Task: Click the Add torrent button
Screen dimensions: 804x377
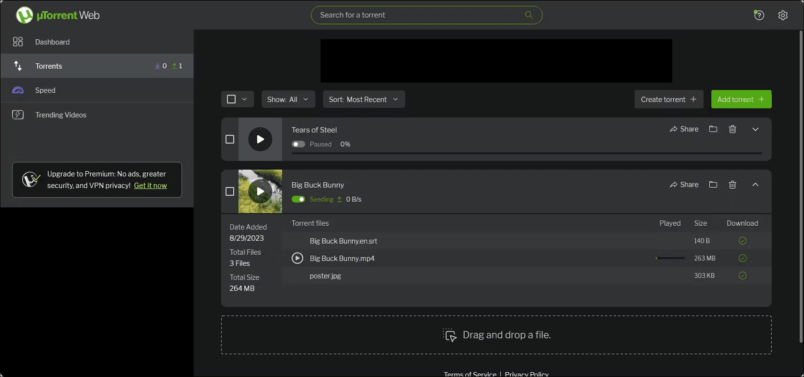Action: (741, 99)
